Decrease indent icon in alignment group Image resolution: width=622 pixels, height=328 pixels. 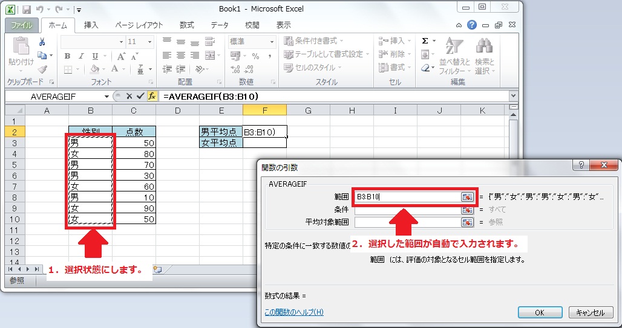point(167,69)
